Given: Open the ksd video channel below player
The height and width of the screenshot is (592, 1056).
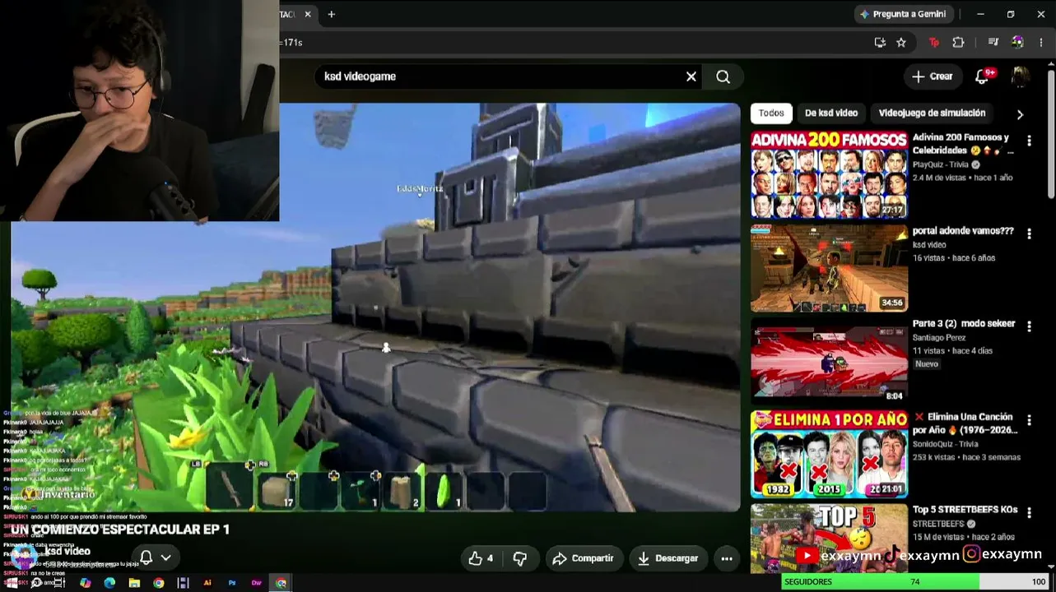Looking at the screenshot, I should [x=67, y=552].
